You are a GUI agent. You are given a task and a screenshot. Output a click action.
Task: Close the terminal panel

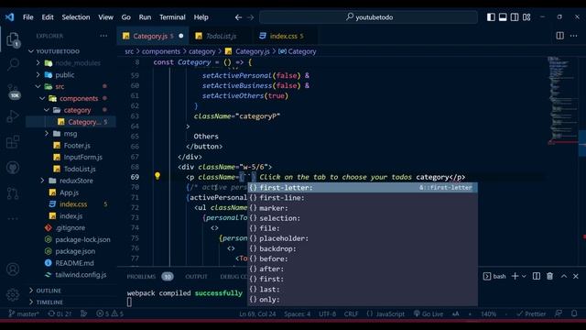(576, 276)
